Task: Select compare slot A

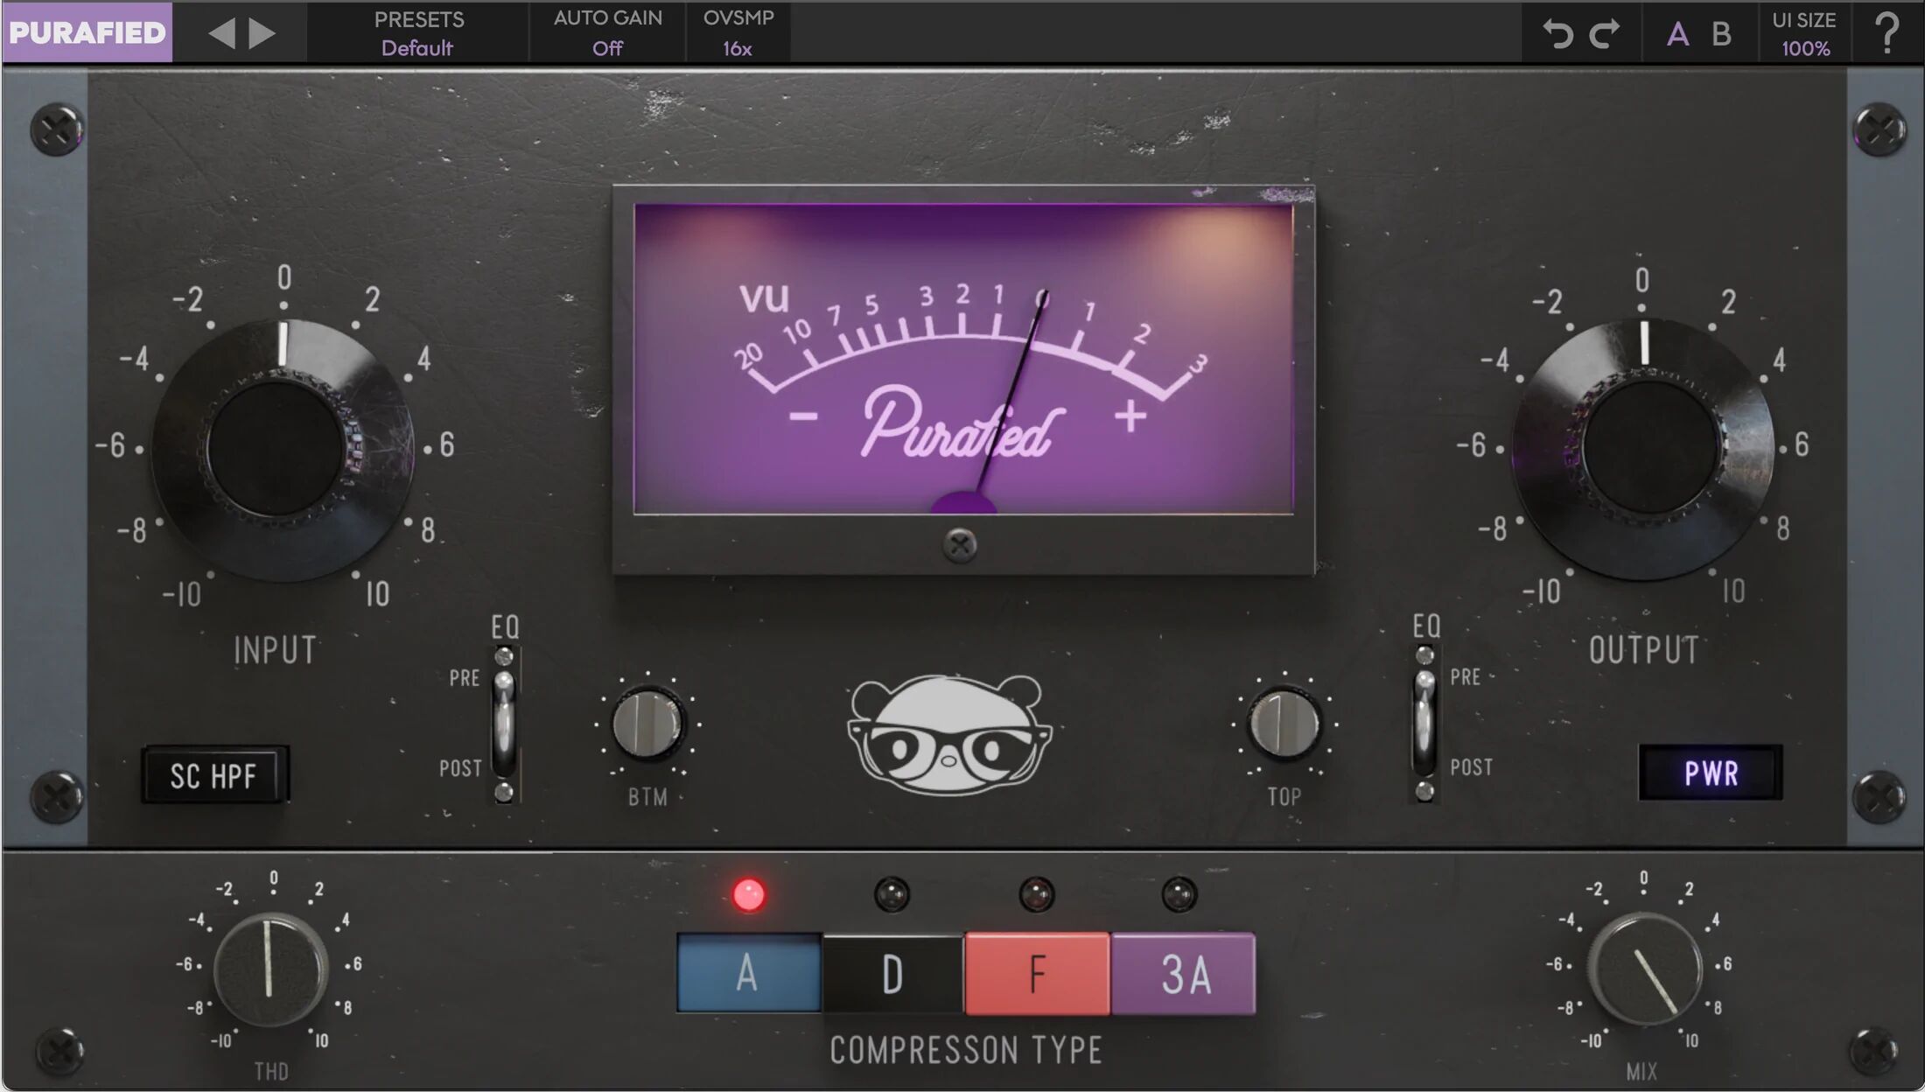Action: [x=1677, y=33]
